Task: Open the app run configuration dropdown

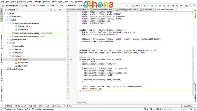Action: (136, 5)
